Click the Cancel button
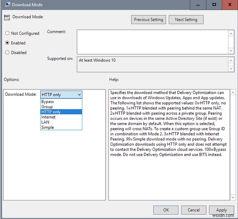This screenshot has height=219, width=238. [194, 210]
